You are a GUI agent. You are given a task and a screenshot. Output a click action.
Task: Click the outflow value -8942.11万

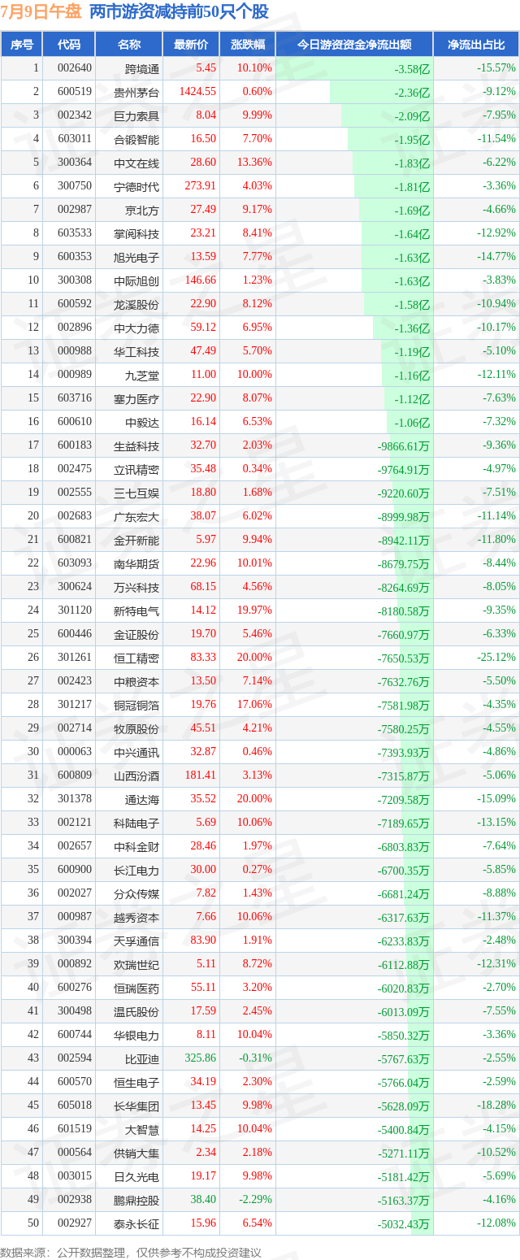click(x=403, y=541)
